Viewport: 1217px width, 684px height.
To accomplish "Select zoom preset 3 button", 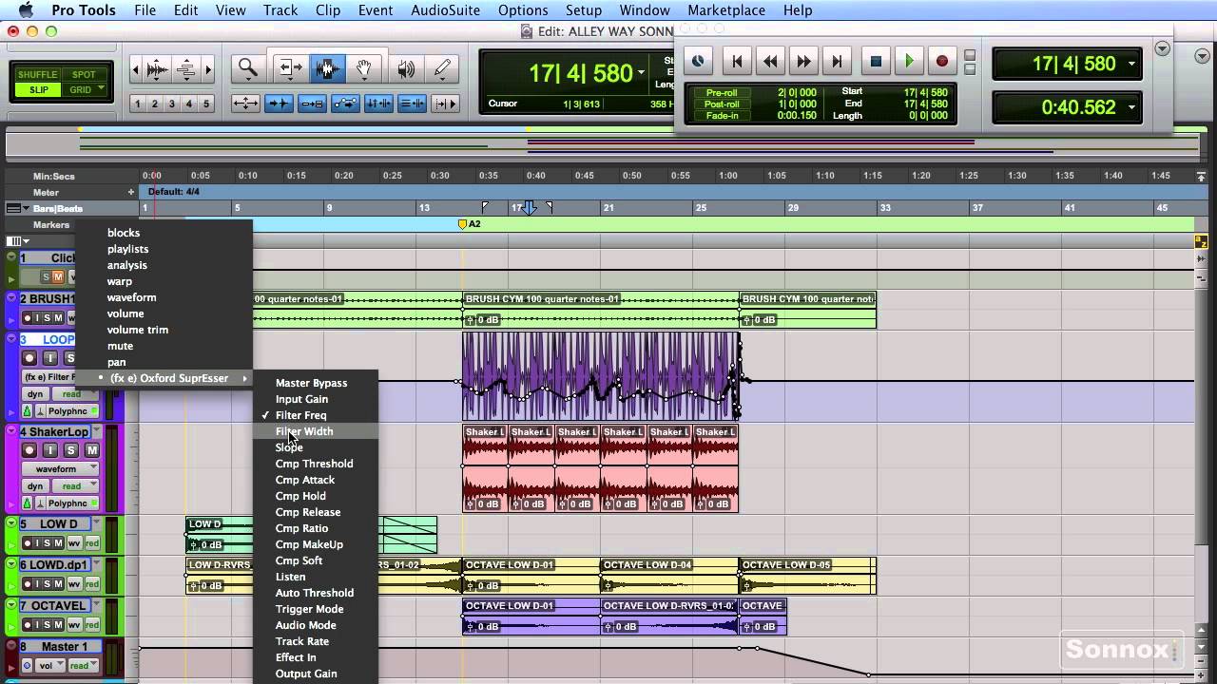I will pyautogui.click(x=172, y=104).
